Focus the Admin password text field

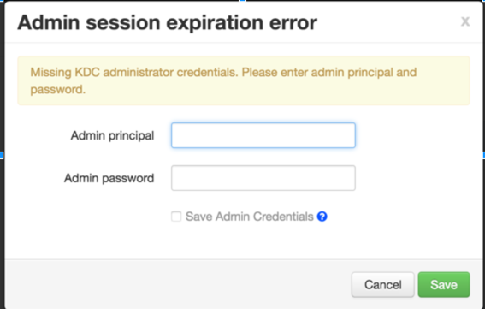click(x=263, y=178)
